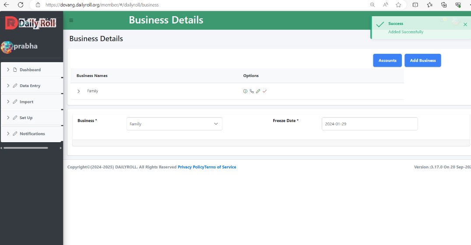The image size is (471, 245).
Task: Click the sidebar scrollbar right arrow
Action: pos(61,148)
